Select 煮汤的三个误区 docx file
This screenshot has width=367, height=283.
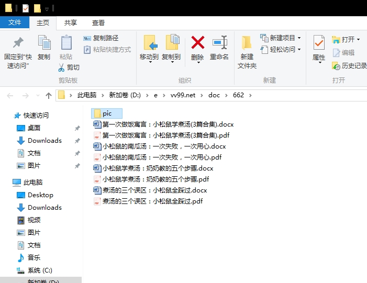[150, 190]
